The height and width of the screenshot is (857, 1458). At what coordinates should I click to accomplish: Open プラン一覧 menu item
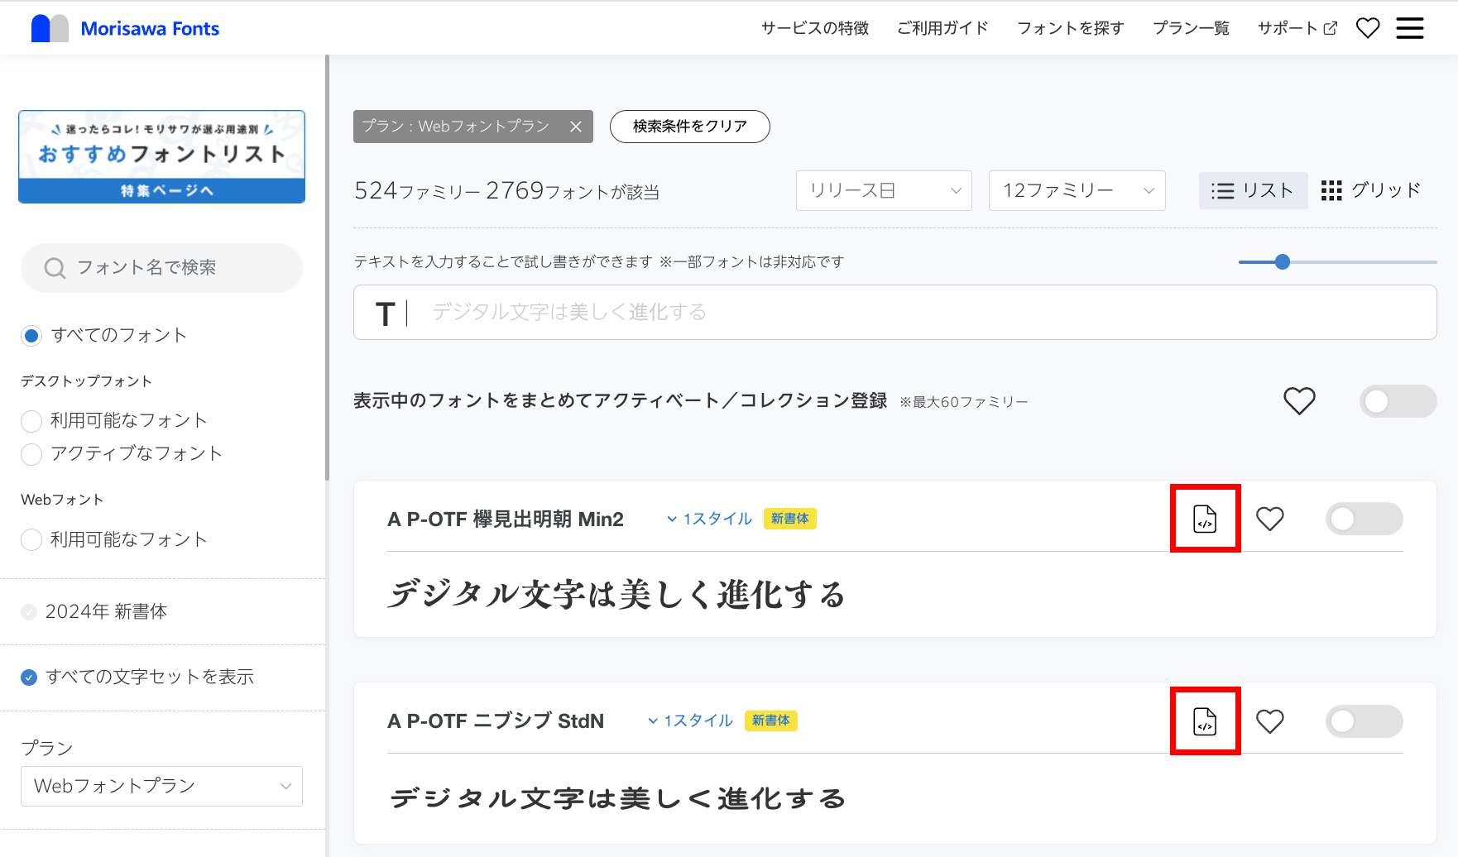pyautogui.click(x=1192, y=28)
